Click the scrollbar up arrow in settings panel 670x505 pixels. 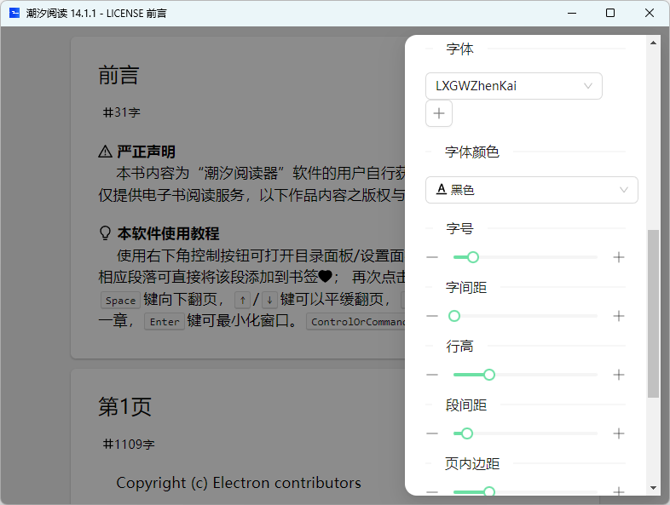coord(653,42)
